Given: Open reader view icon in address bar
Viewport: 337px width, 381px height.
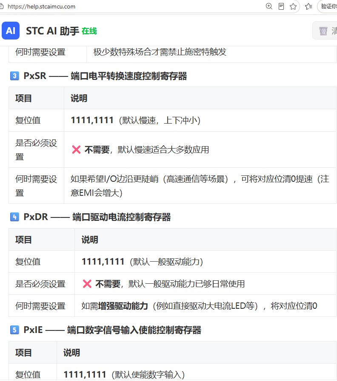Looking at the screenshot, I should point(281,6).
